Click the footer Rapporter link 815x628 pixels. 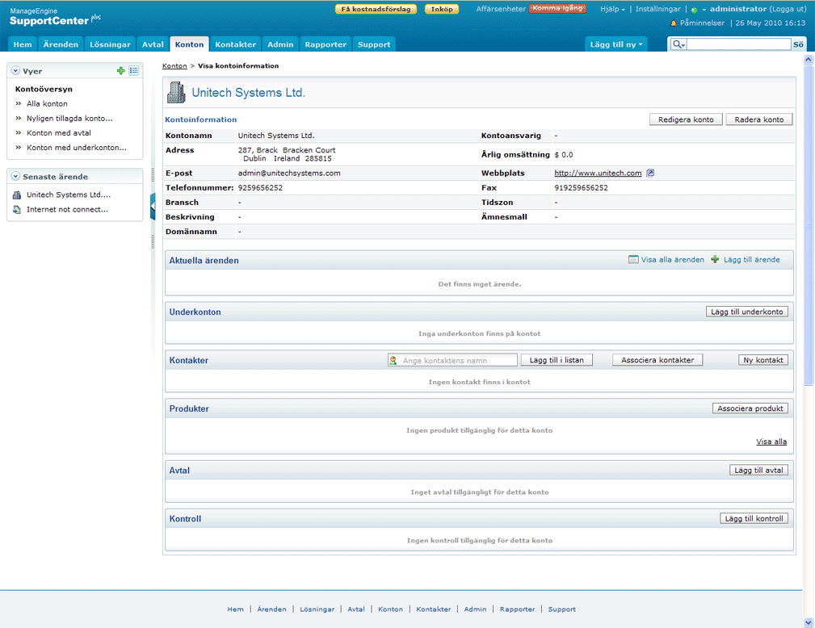click(517, 609)
